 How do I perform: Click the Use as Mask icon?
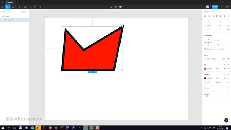pyautogui.click(x=121, y=7)
